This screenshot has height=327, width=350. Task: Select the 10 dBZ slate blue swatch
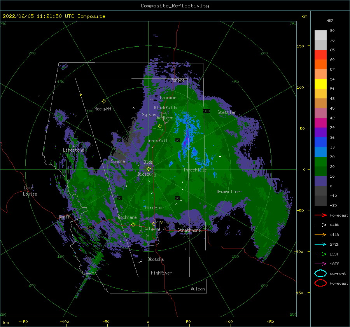pos(320,181)
